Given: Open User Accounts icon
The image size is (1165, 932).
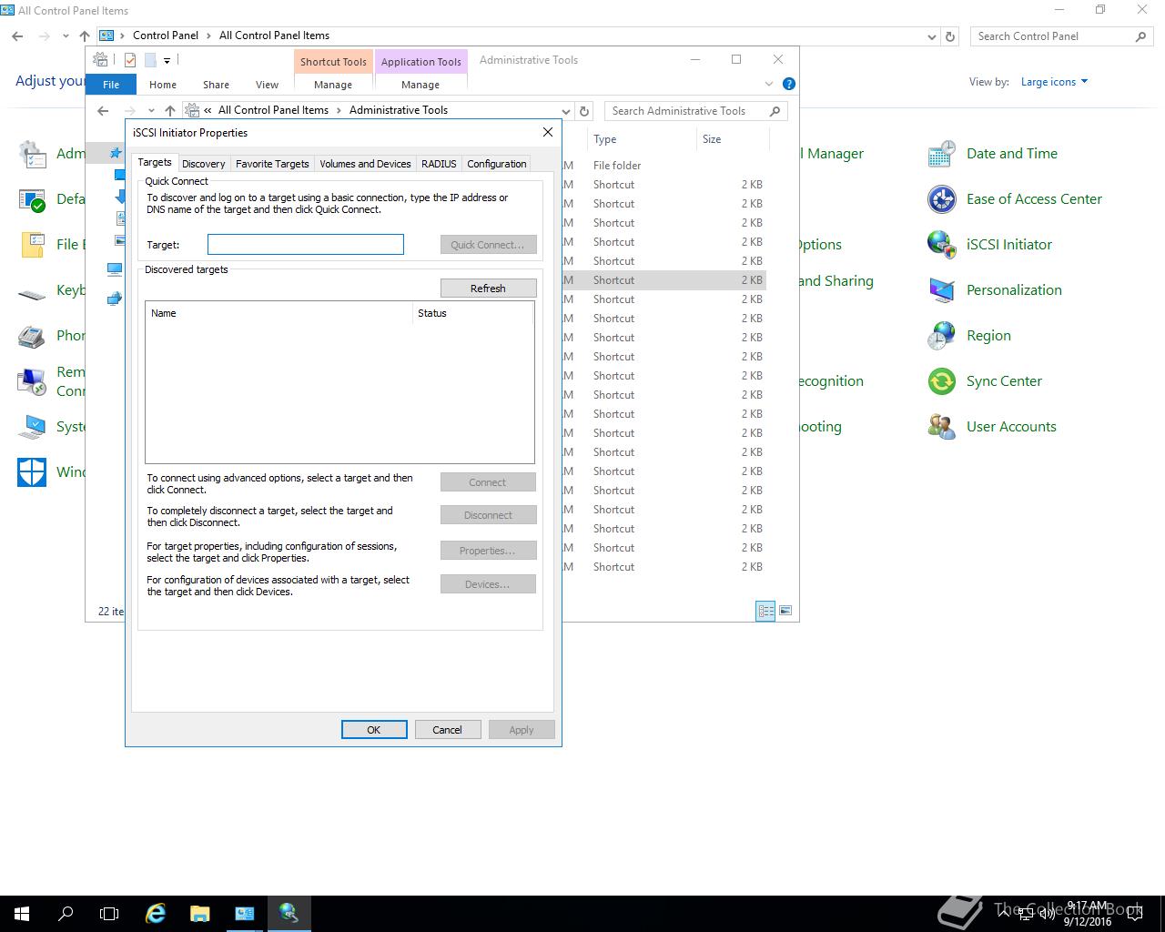Looking at the screenshot, I should pos(942,427).
